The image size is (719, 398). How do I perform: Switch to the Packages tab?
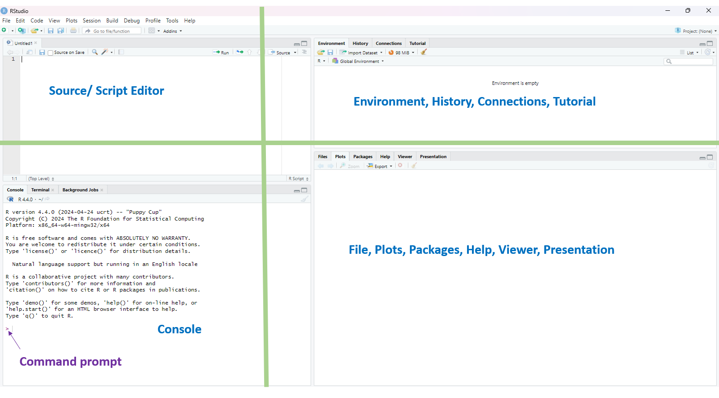[363, 157]
